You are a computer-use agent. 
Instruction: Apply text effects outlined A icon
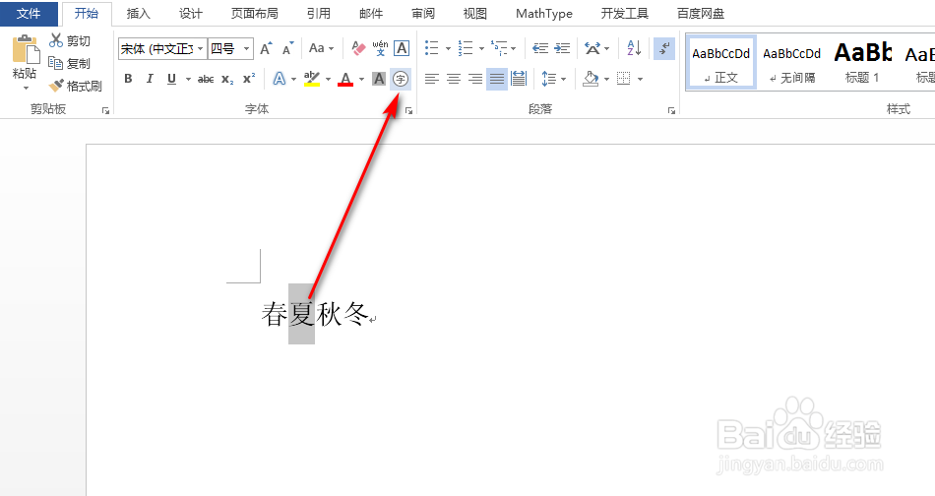click(x=280, y=79)
